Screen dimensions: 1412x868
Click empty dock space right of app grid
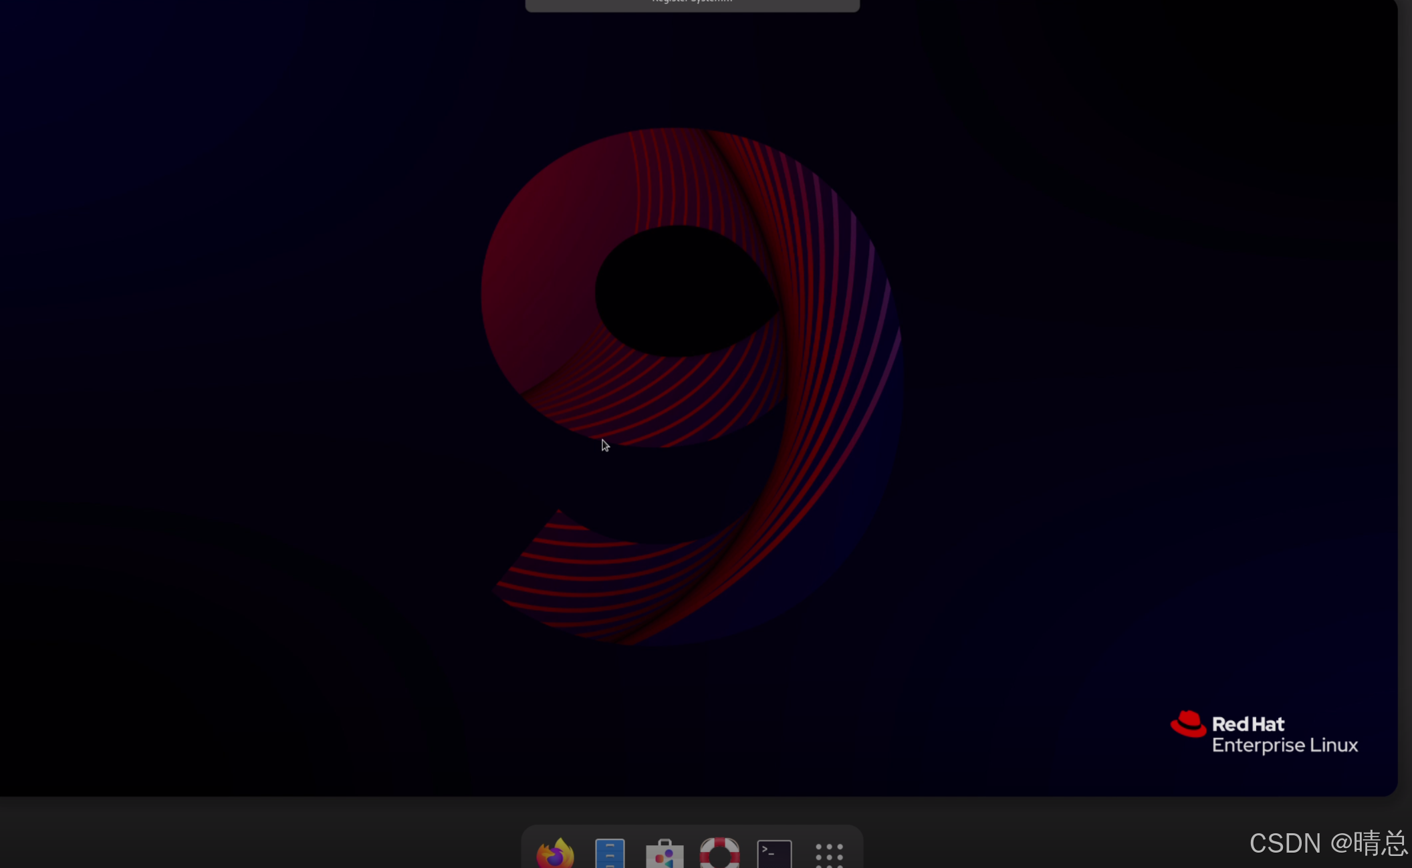click(854, 852)
